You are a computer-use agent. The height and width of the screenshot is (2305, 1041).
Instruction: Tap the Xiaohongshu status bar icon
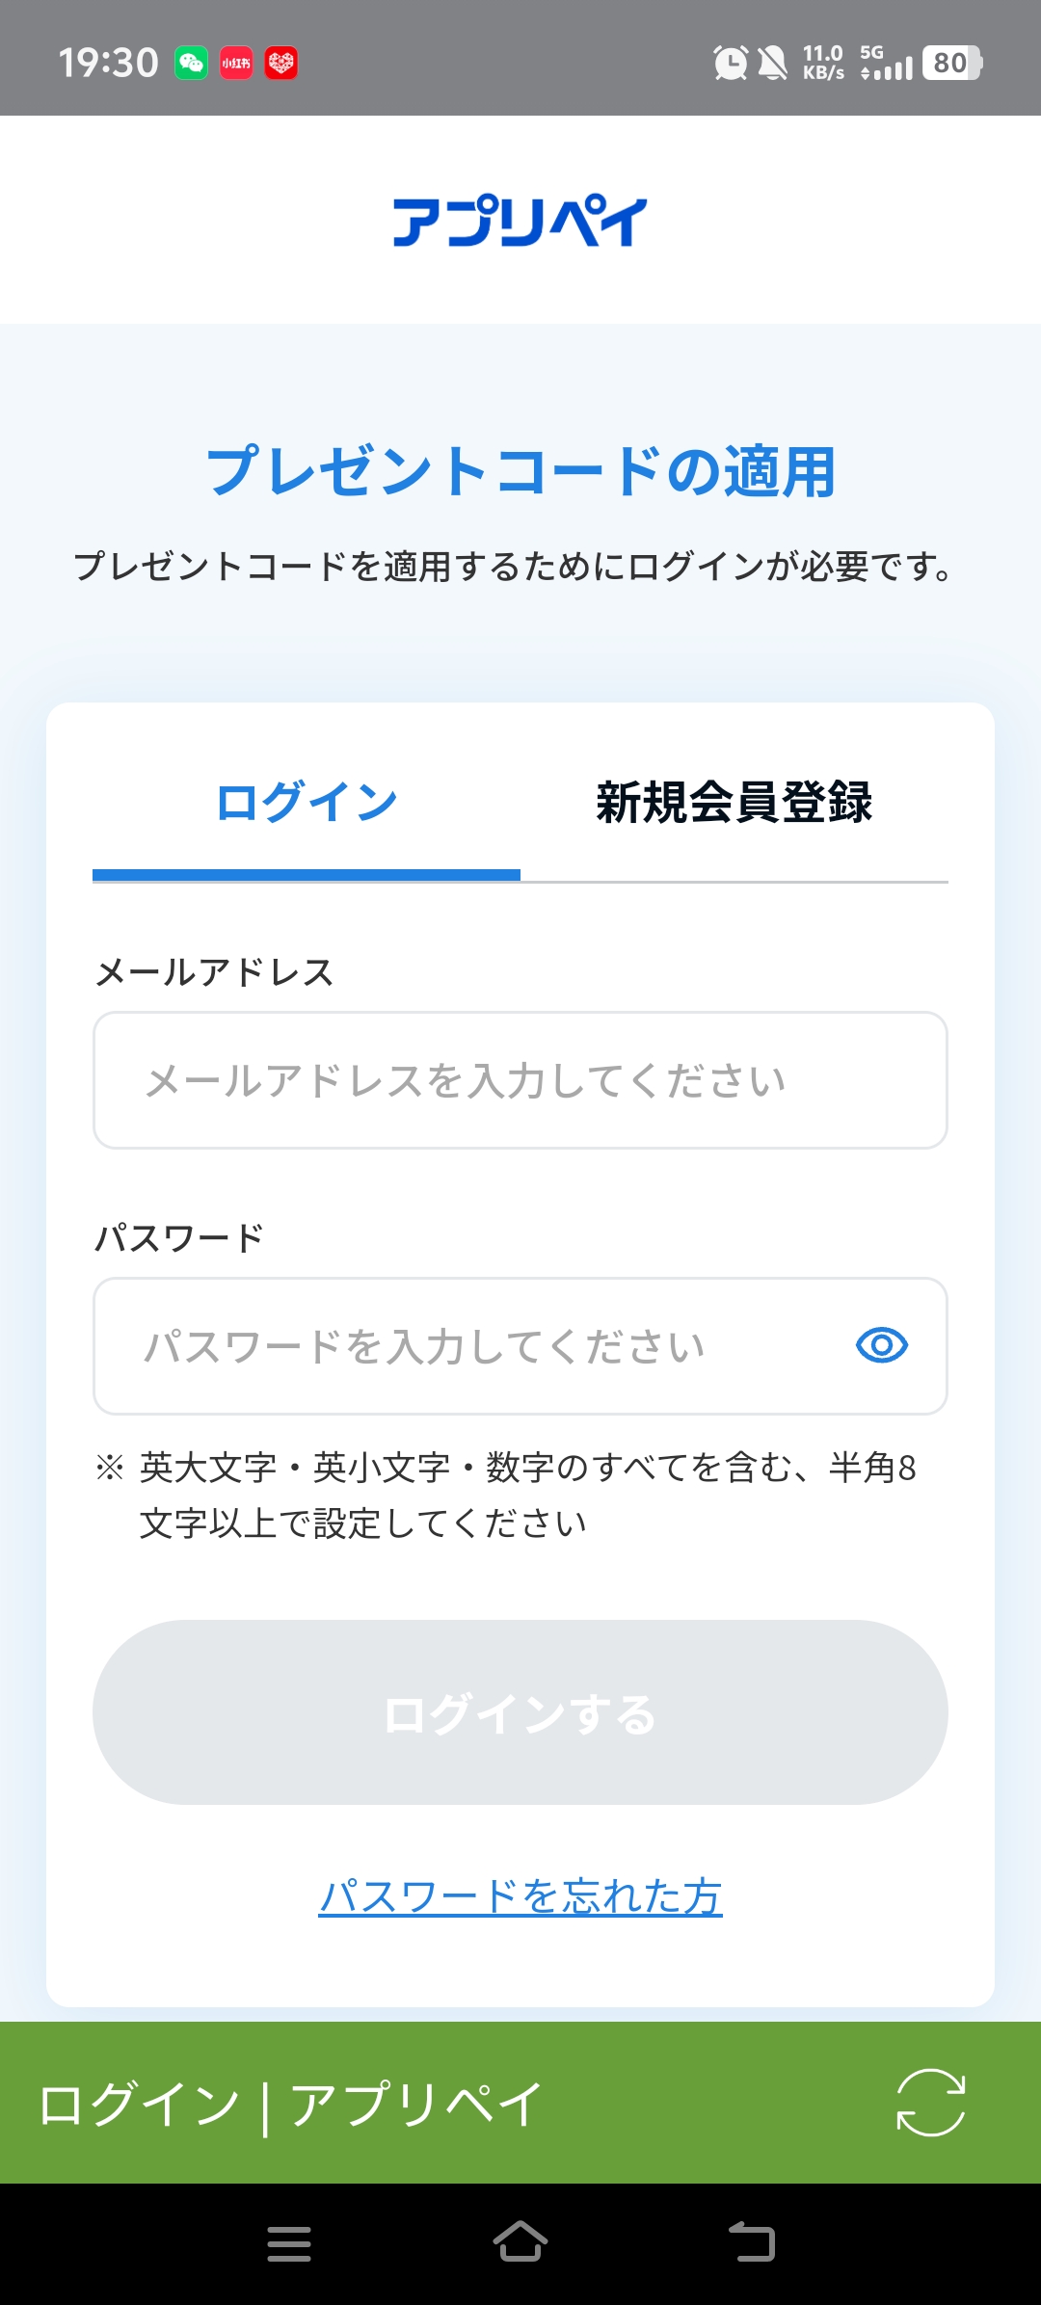click(x=236, y=64)
